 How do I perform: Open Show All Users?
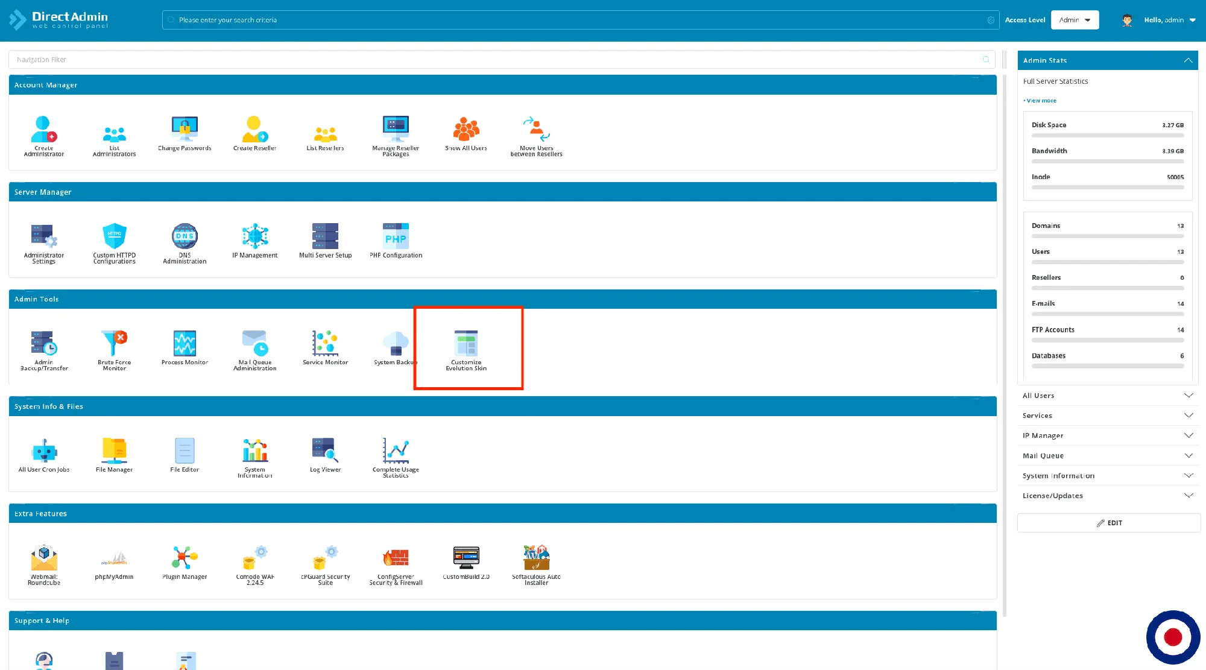coord(466,133)
